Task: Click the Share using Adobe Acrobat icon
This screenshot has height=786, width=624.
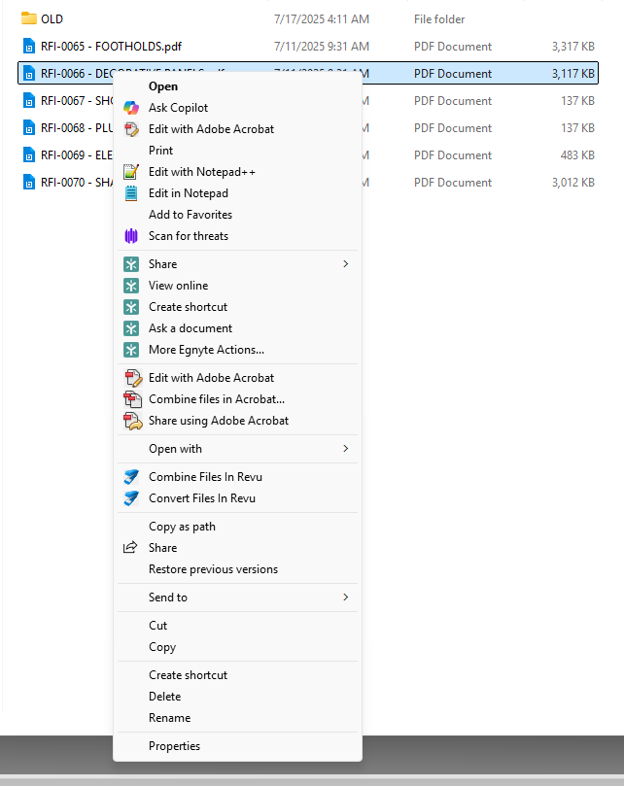Action: 132,421
